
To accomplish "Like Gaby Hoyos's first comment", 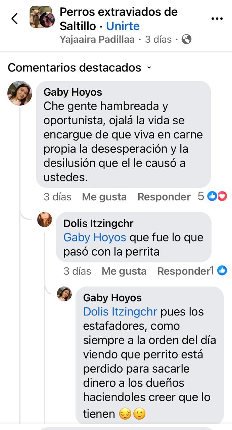I will tap(104, 197).
